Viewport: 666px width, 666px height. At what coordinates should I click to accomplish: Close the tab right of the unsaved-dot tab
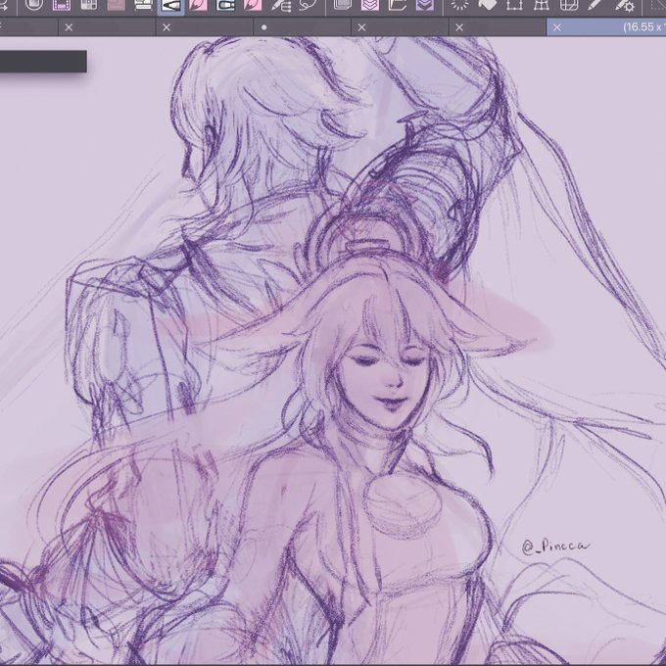pos(361,27)
